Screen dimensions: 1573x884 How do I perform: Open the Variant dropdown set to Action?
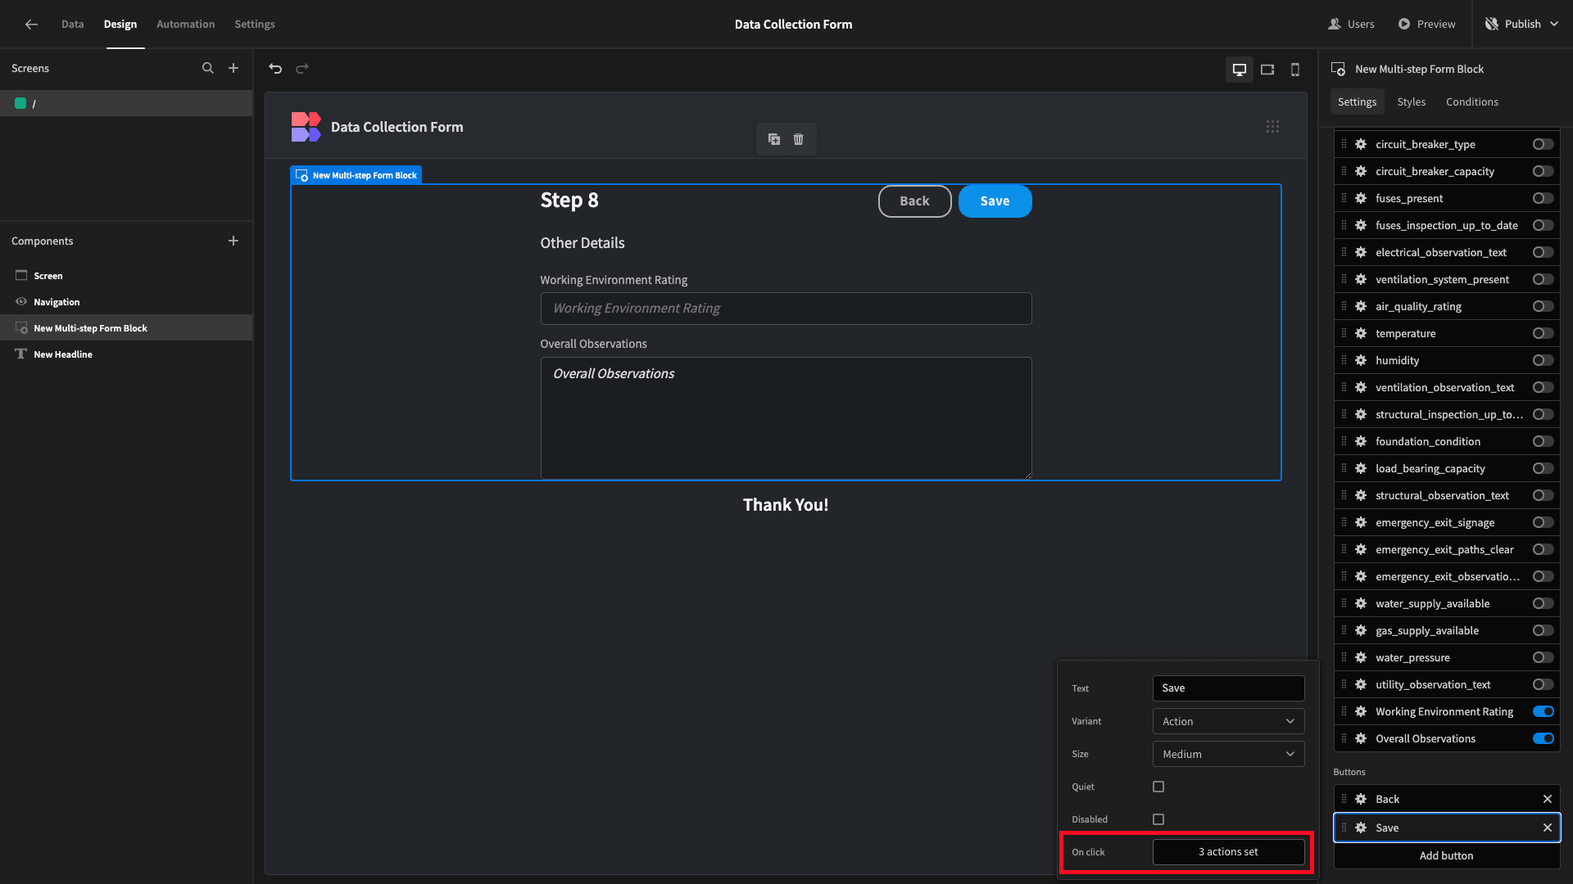click(1228, 721)
